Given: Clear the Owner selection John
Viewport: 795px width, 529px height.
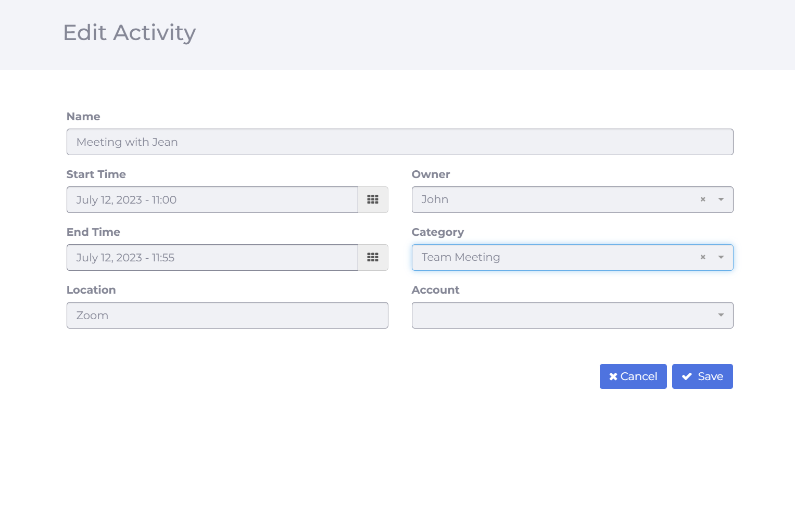Looking at the screenshot, I should point(703,199).
